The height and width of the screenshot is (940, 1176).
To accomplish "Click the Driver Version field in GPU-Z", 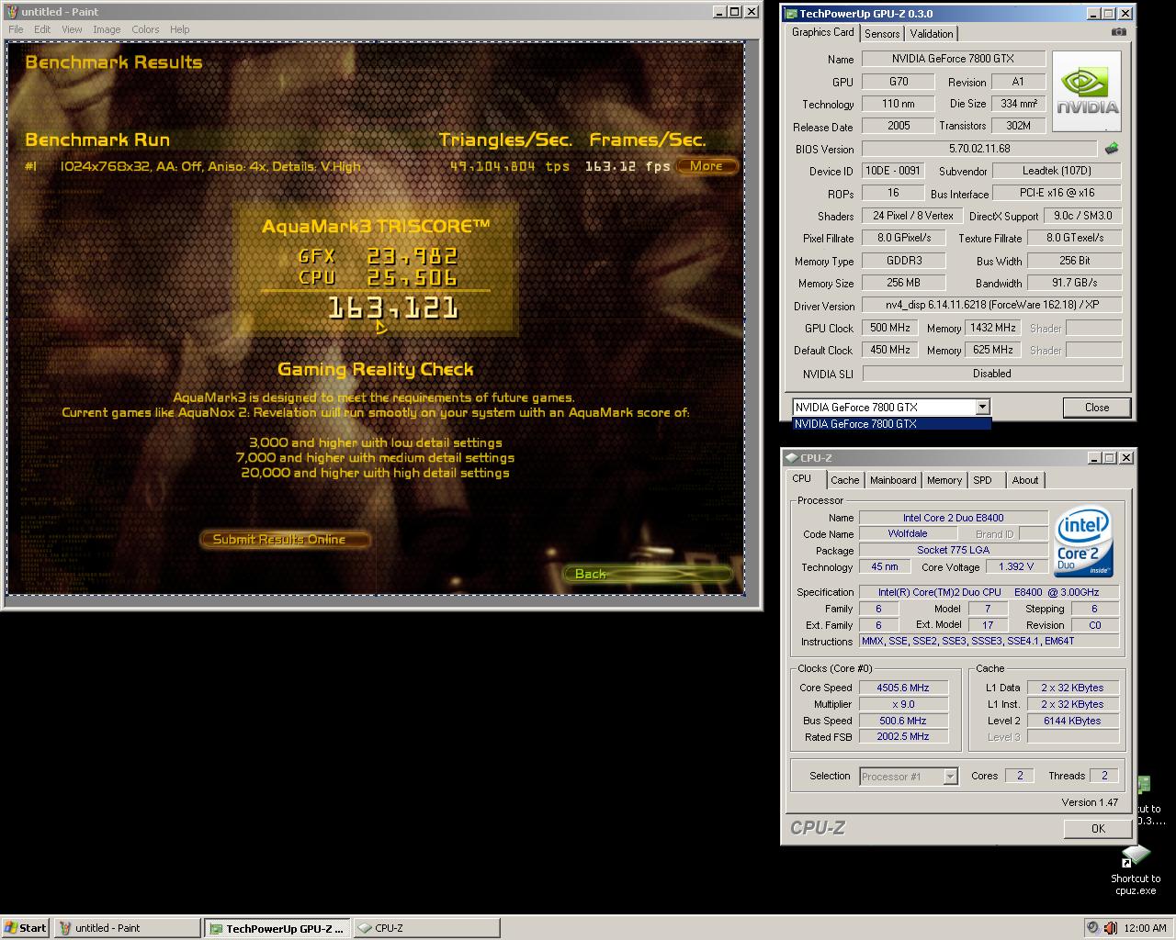I will point(992,306).
